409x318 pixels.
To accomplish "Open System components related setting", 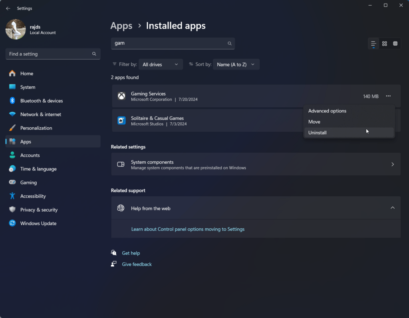I will tap(256, 164).
